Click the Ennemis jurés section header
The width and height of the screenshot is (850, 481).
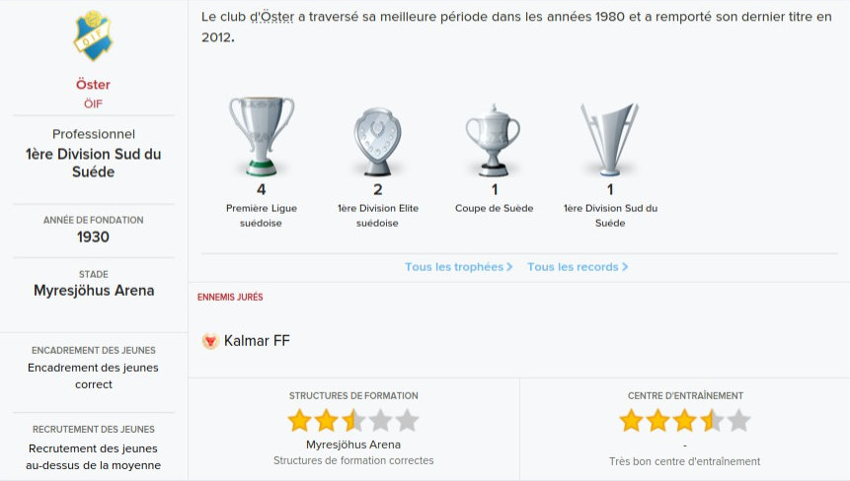tap(230, 297)
